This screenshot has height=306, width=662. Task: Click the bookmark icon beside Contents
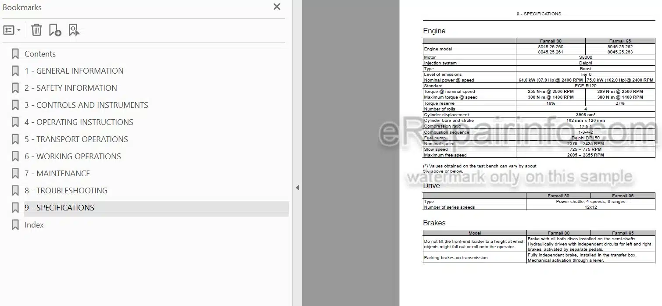[x=15, y=54]
